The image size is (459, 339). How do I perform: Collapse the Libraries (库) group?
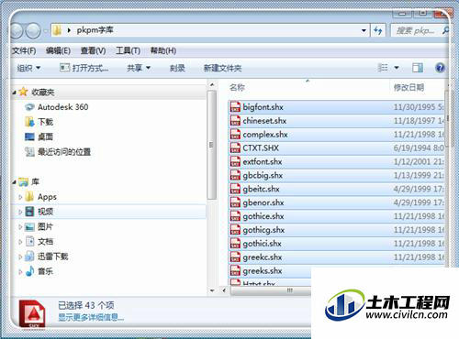tap(15, 182)
